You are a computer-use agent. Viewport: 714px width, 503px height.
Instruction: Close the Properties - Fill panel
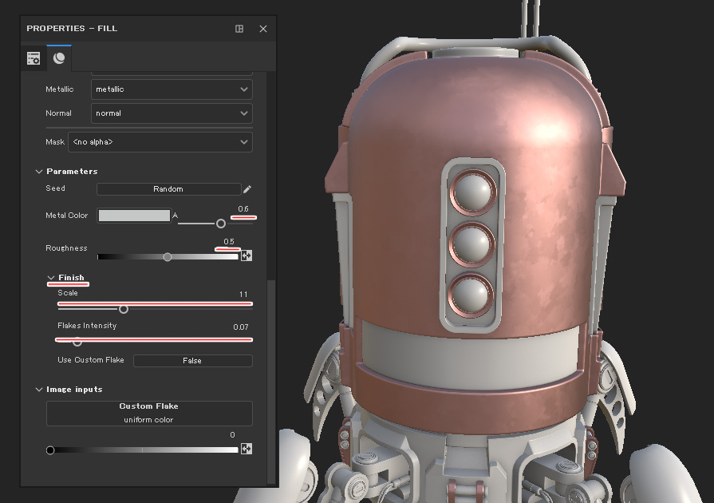[x=263, y=29]
